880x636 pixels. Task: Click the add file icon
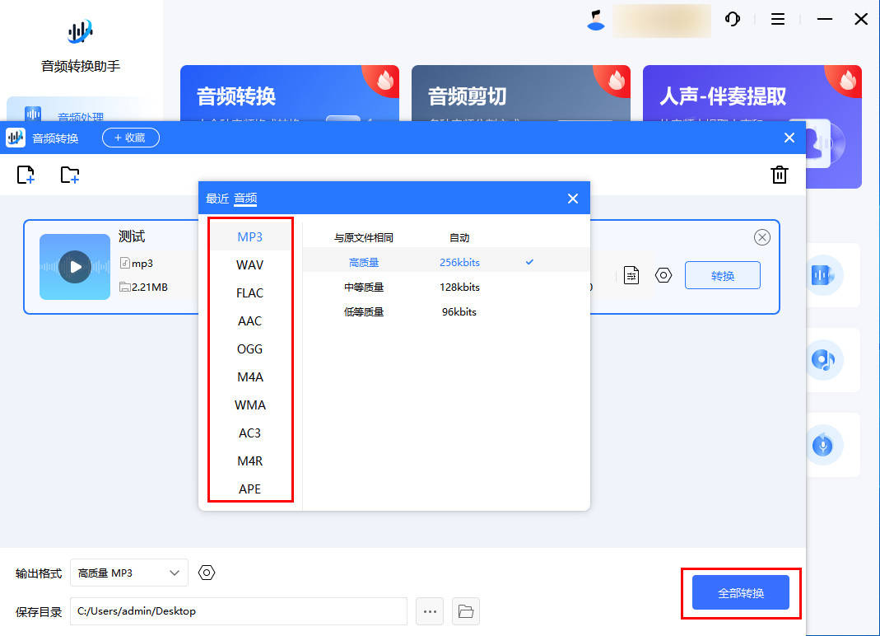coord(26,175)
